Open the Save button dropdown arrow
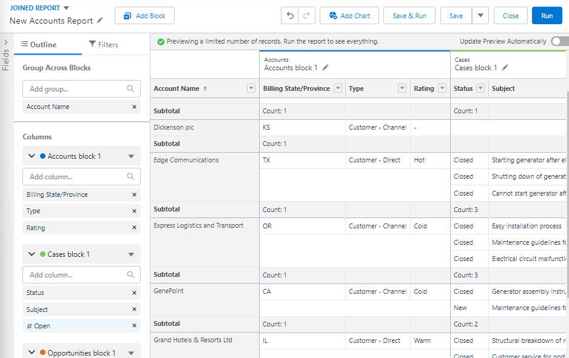 (x=480, y=16)
